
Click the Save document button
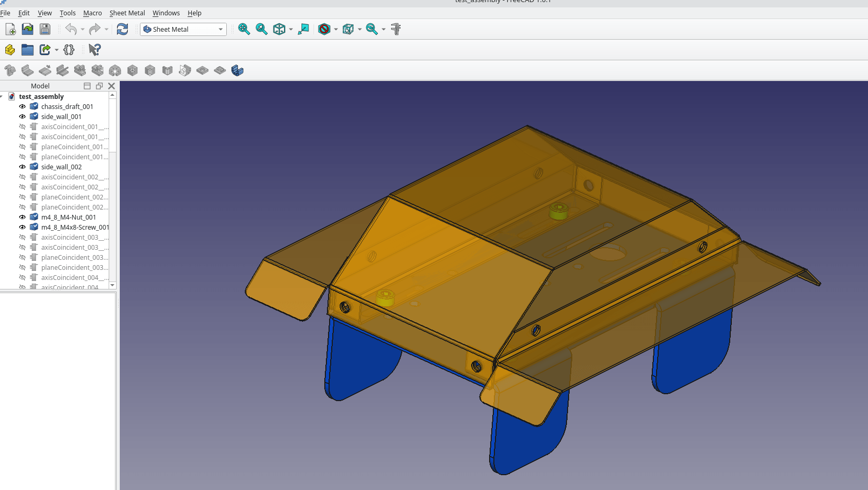45,29
